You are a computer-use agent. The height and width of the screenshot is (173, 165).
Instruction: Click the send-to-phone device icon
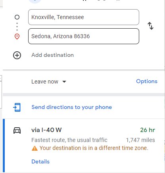pos(17,107)
